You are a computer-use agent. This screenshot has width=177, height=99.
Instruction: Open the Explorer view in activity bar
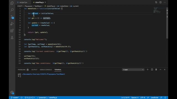12,3
